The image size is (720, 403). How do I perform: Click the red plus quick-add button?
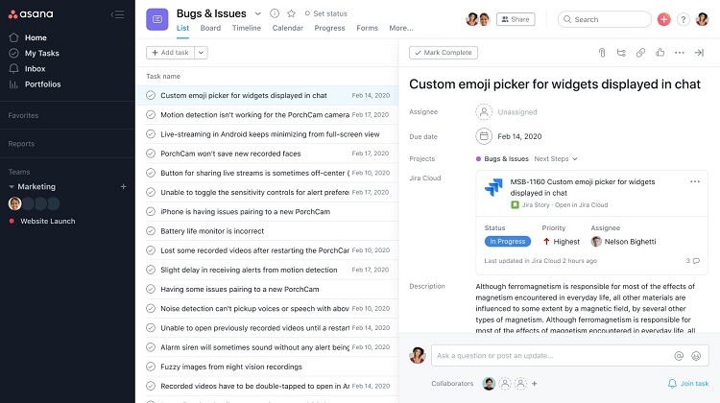pyautogui.click(x=663, y=19)
